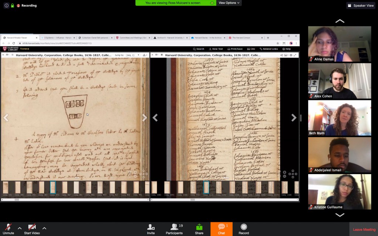Switch to The Harvard Crimson browser tab

pyautogui.click(x=244, y=37)
